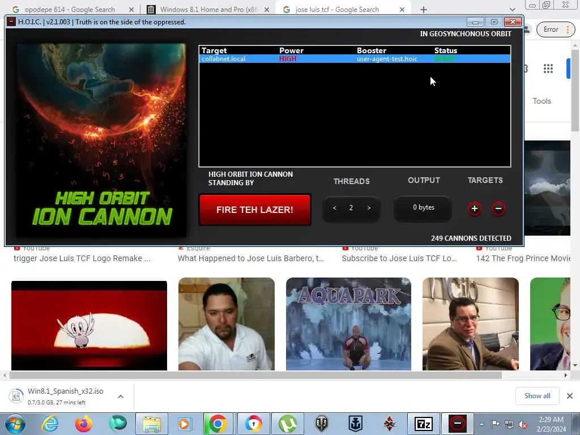Click the Chrome Error button
Viewport: 580px width, 435px height.
[556, 29]
